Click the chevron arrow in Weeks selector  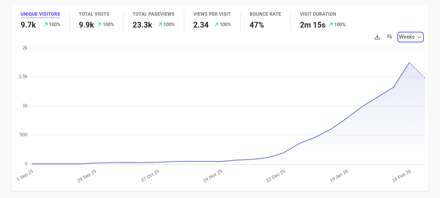pyautogui.click(x=419, y=37)
